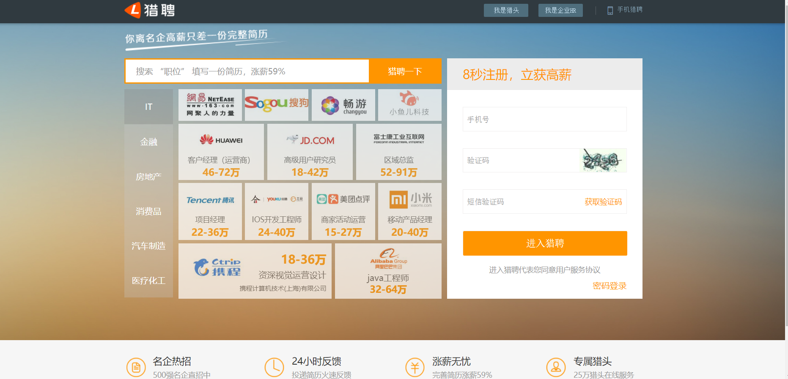
Task: Click the 52-91万 salary text
Action: (x=399, y=172)
